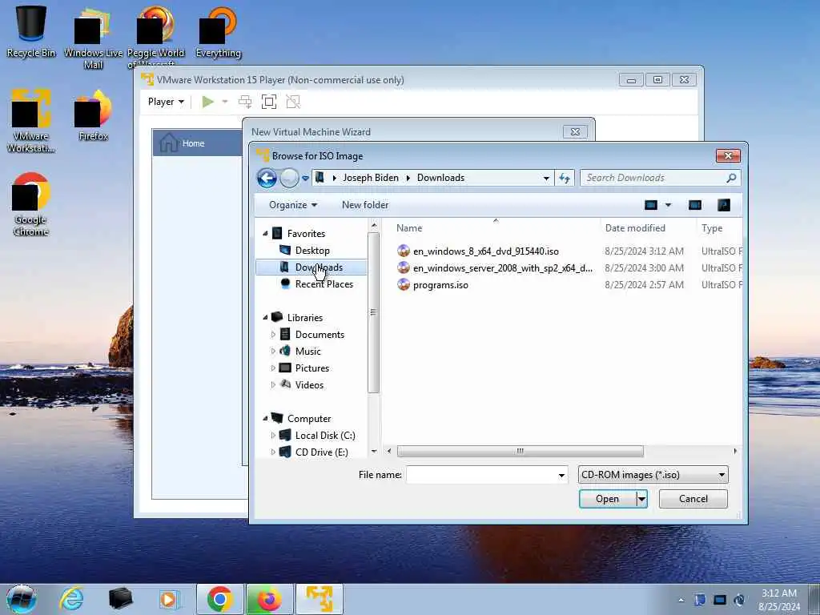
Task: Open the Firefox desktop shortcut
Action: click(x=93, y=116)
